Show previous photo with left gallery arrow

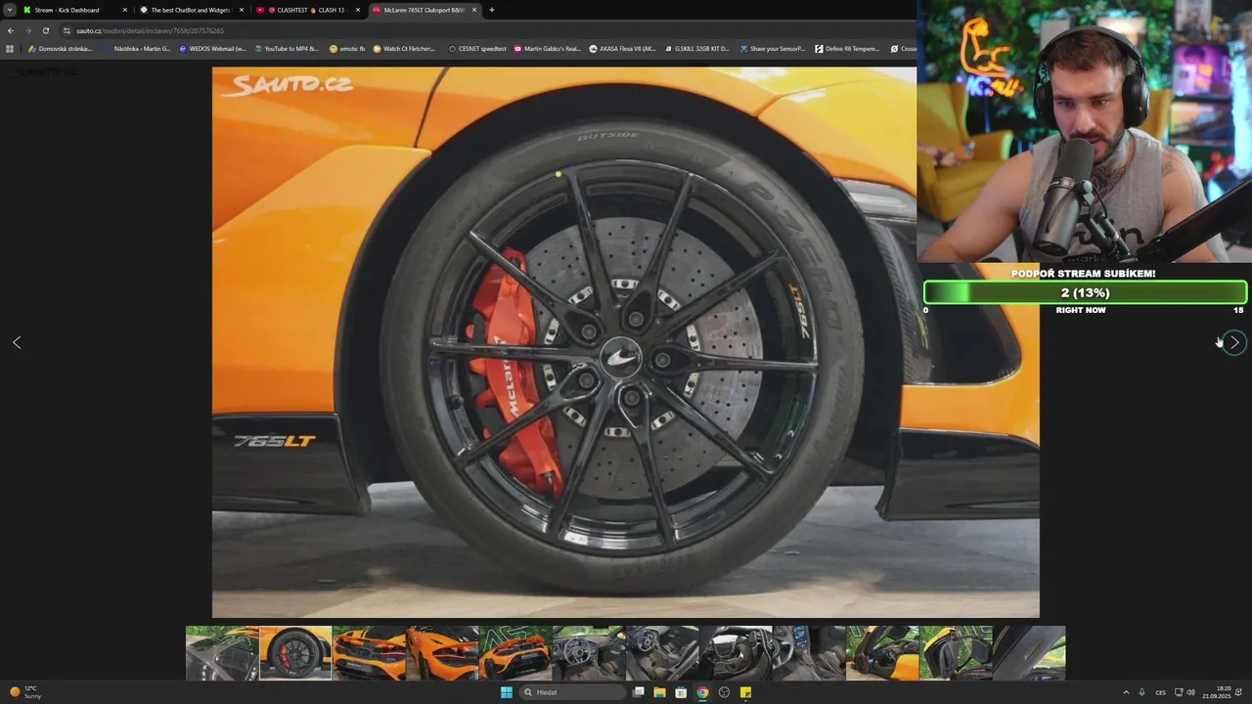click(17, 342)
